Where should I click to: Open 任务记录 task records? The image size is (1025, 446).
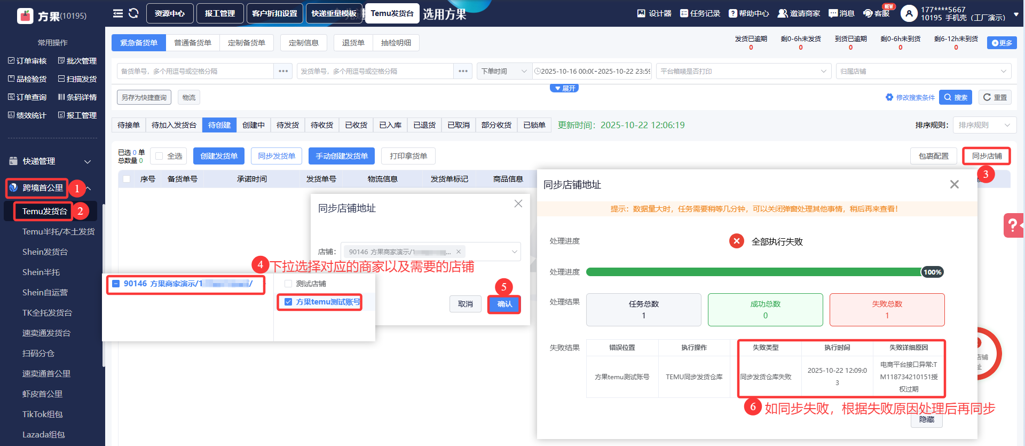[684, 13]
